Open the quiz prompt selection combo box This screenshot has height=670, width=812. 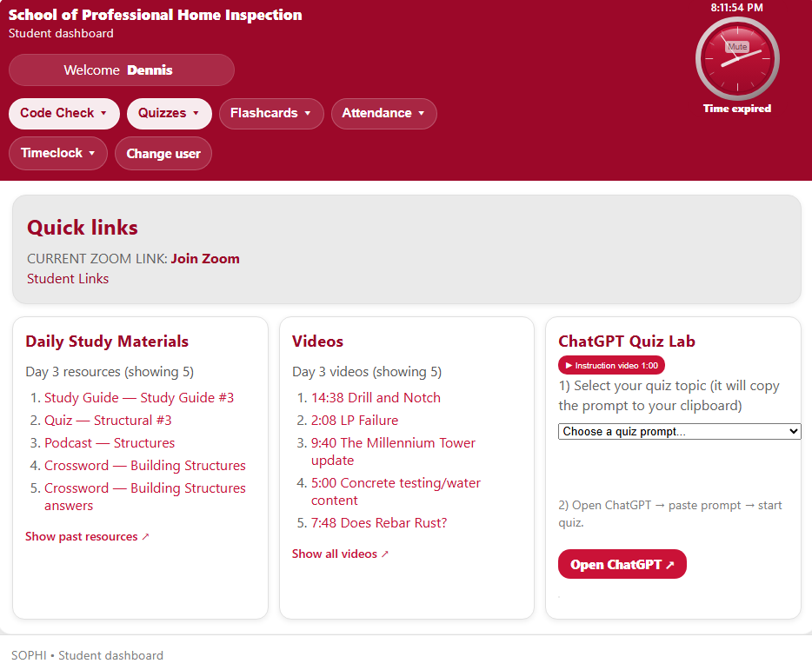679,432
